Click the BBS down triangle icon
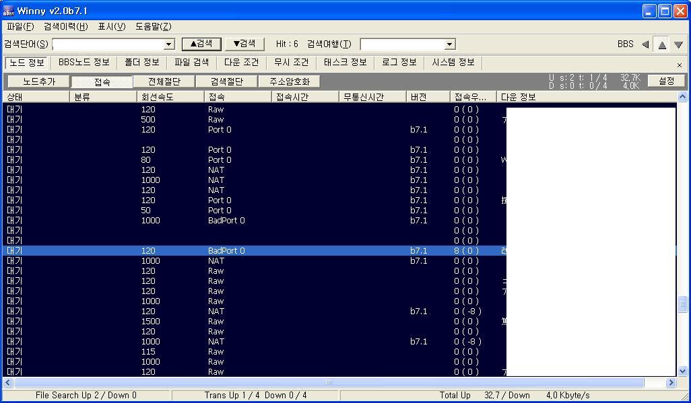Image resolution: width=691 pixels, height=403 pixels. [x=679, y=44]
